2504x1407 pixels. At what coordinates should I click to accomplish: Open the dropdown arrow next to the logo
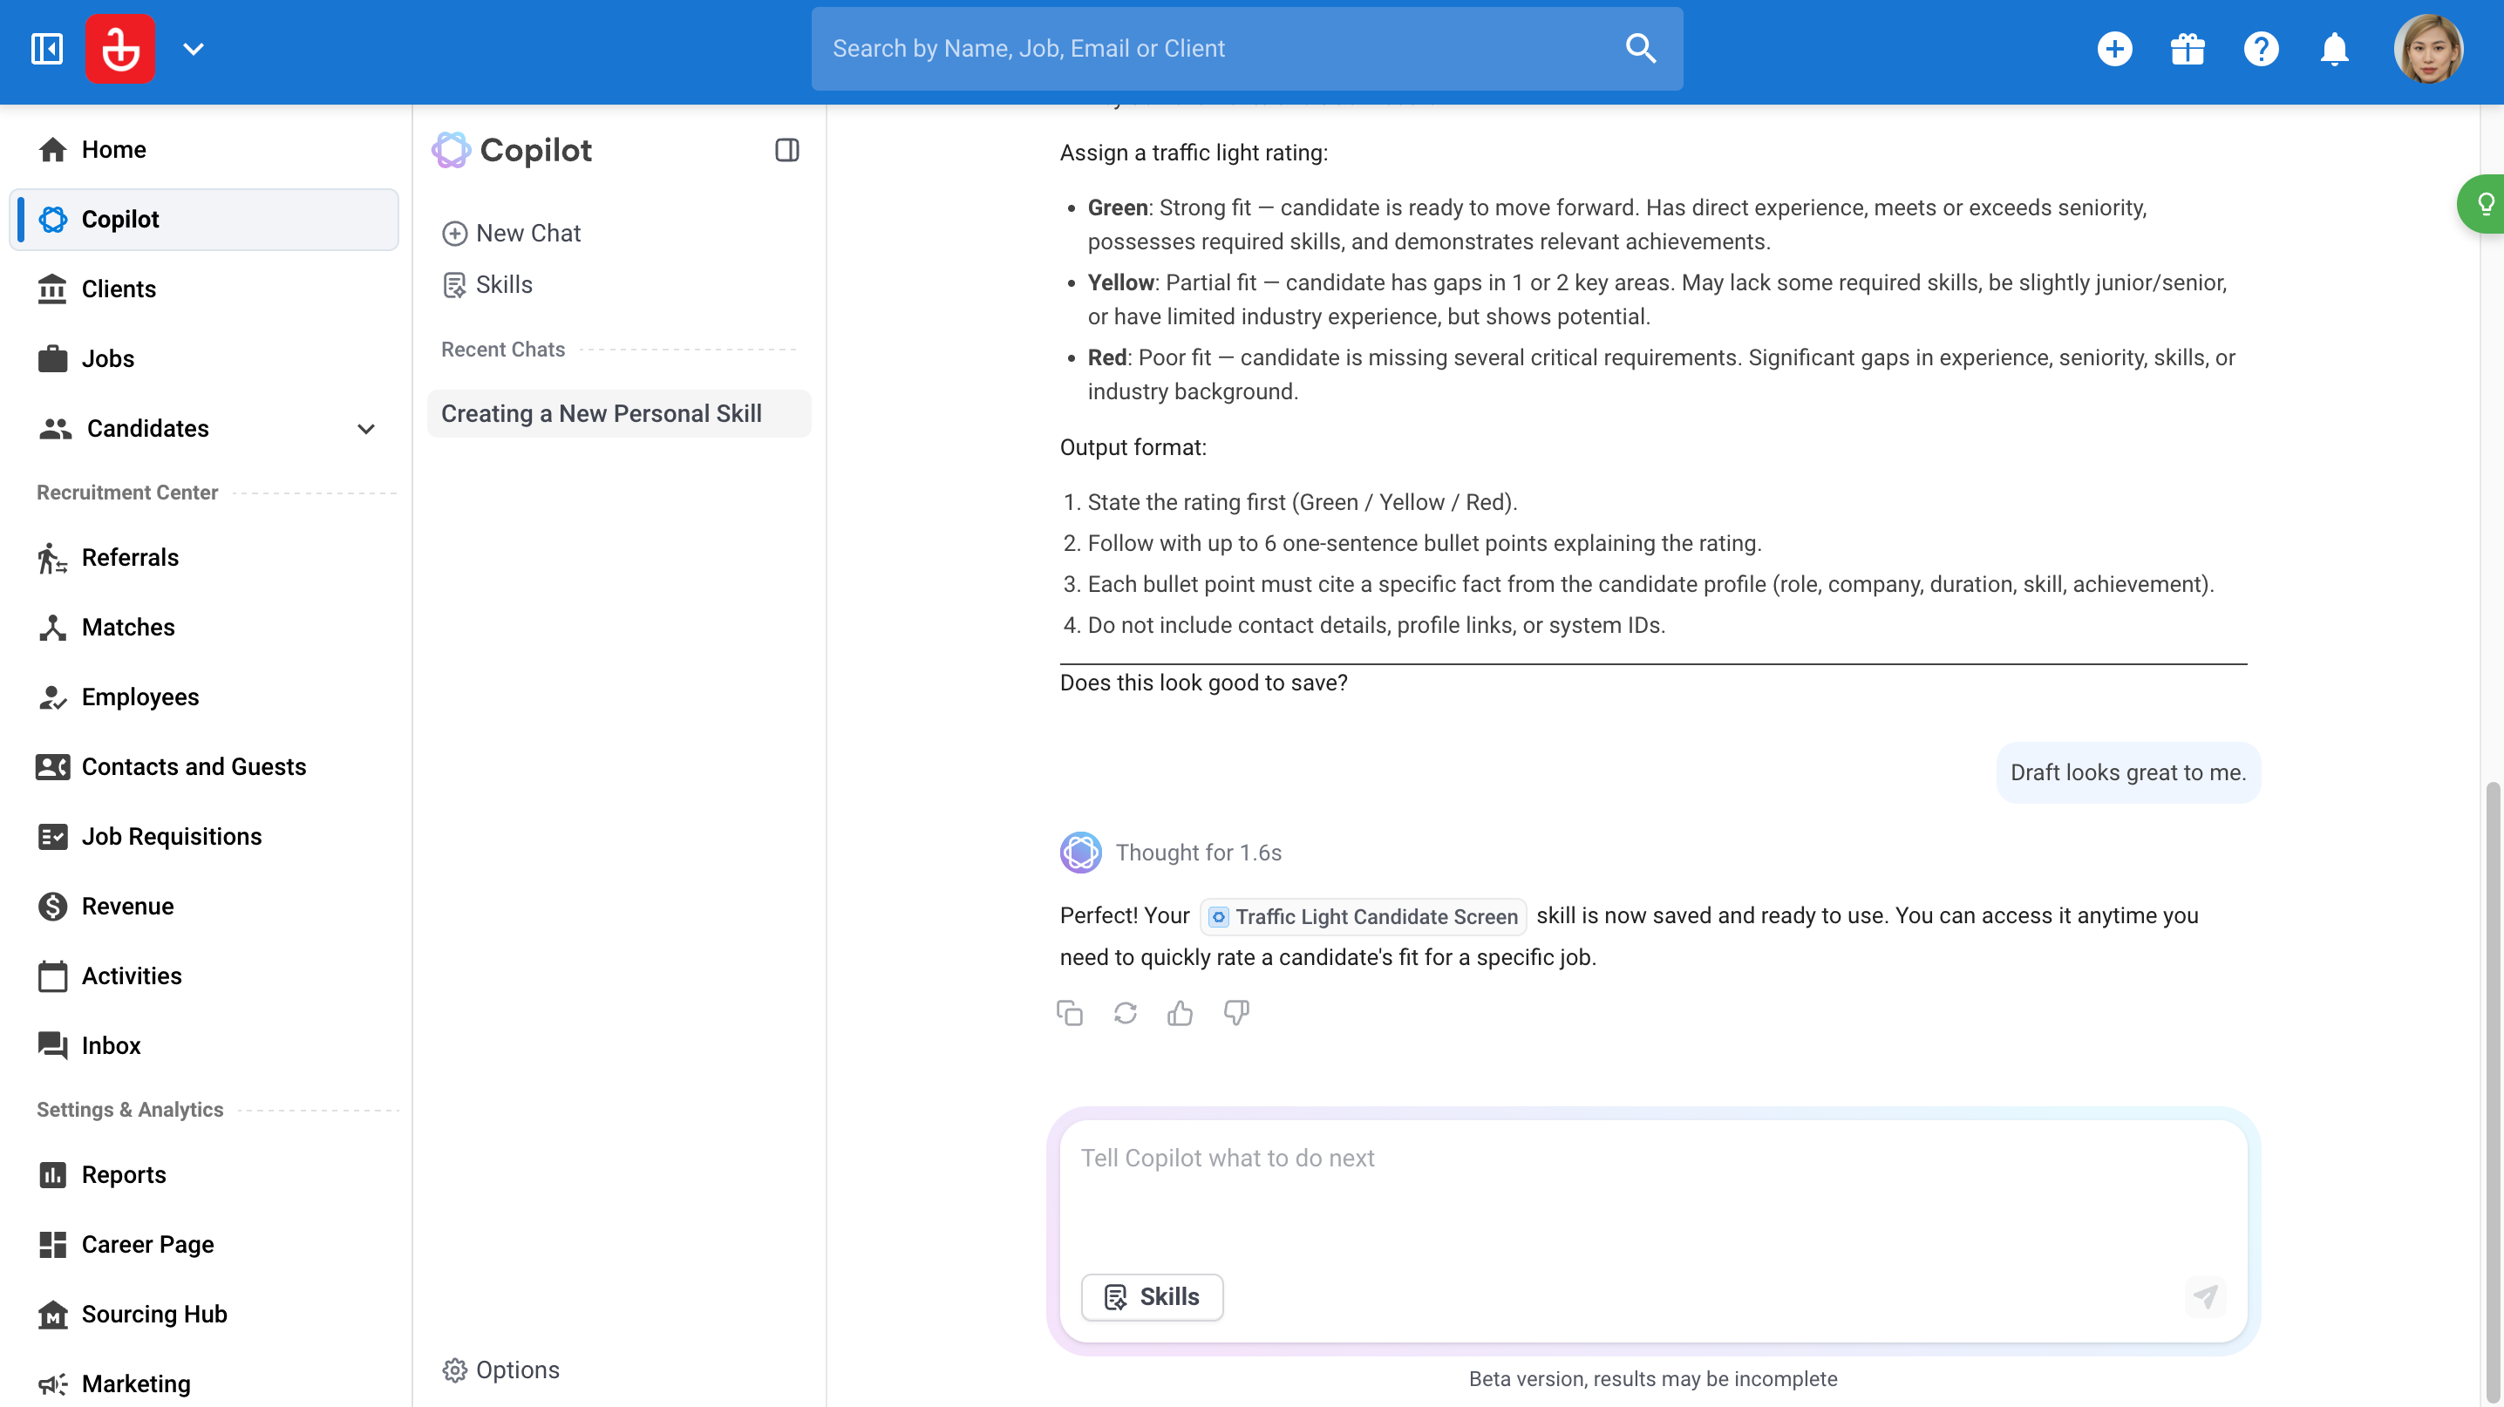coord(194,49)
